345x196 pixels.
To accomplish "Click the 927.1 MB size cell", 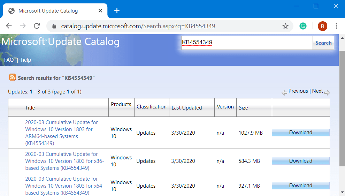I will coord(249,186).
